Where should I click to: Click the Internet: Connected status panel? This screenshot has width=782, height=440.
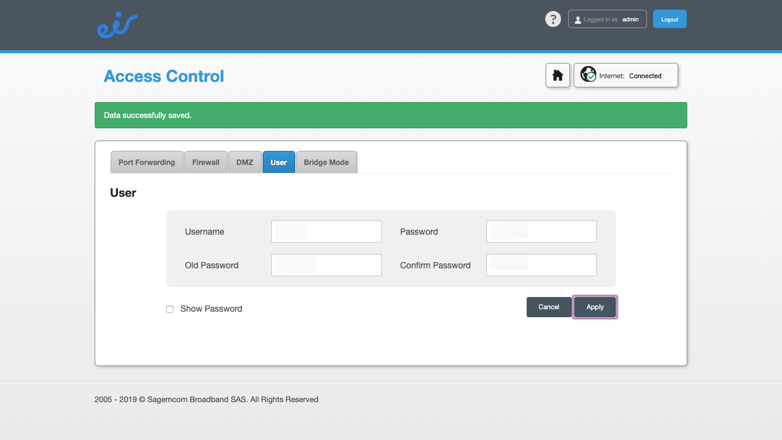click(x=626, y=75)
